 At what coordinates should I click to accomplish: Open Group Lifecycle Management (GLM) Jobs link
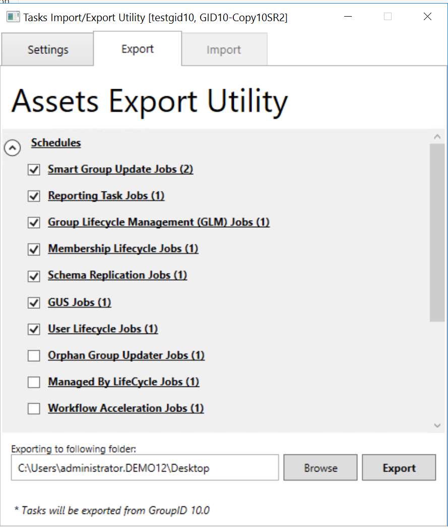click(x=158, y=222)
